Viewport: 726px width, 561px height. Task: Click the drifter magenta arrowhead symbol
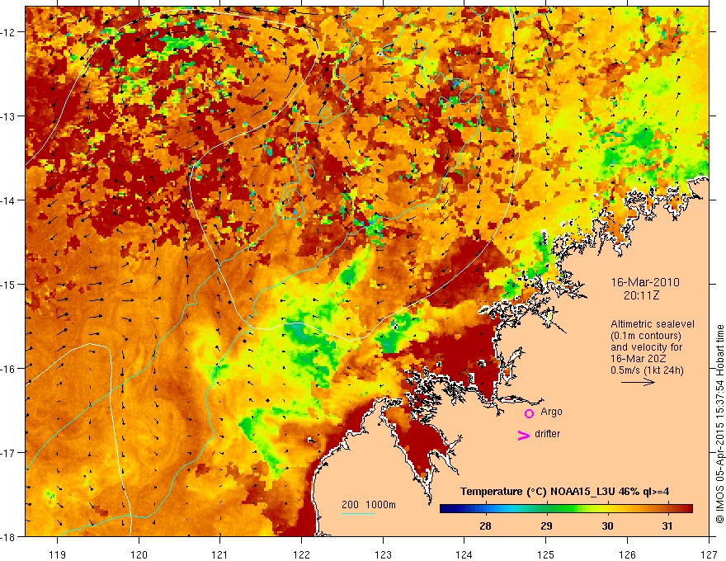click(524, 435)
